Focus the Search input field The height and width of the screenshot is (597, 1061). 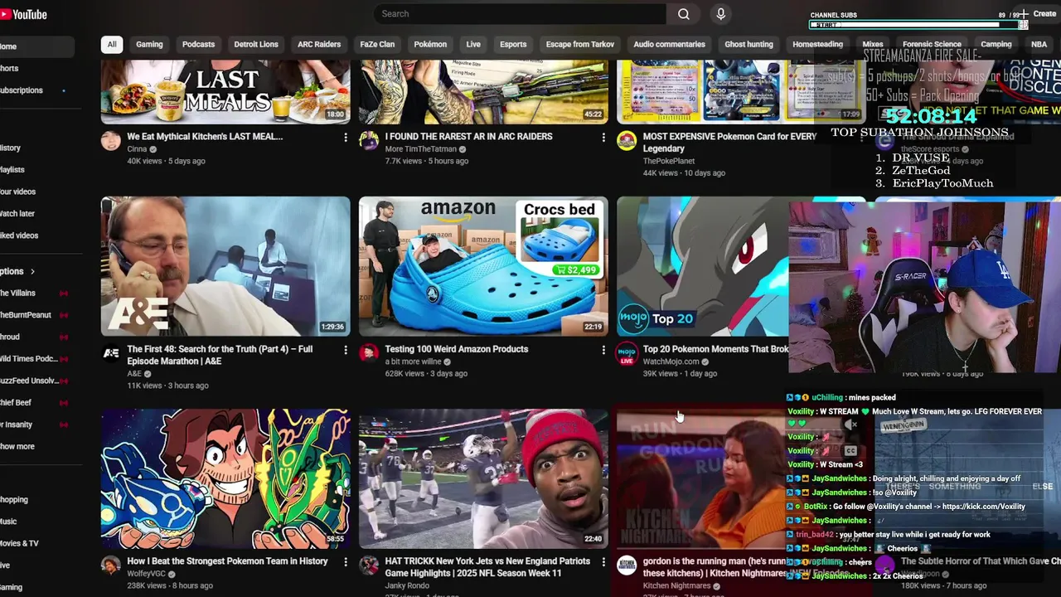(520, 14)
